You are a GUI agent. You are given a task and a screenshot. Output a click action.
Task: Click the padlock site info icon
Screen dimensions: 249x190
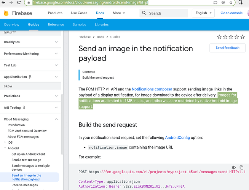29,2
